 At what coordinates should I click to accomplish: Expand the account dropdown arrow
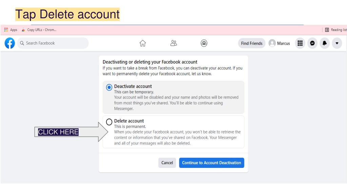click(x=337, y=43)
